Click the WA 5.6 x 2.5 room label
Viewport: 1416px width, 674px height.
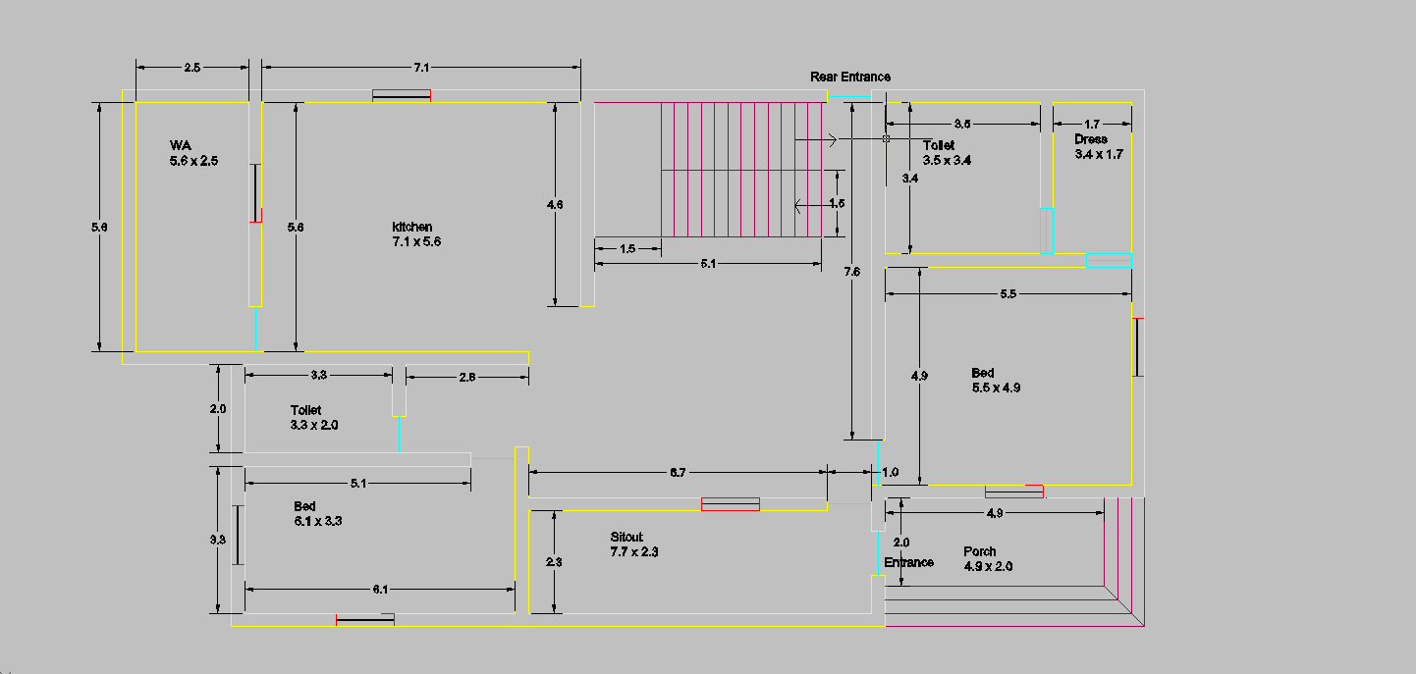coord(192,152)
